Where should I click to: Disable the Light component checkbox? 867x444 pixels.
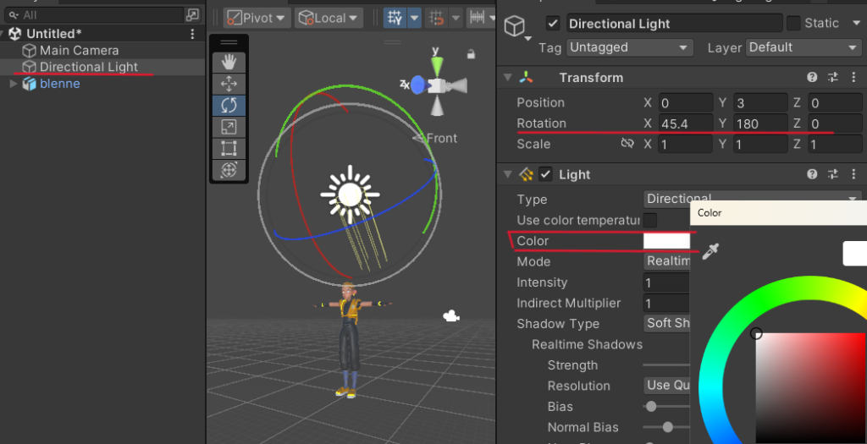coord(545,174)
